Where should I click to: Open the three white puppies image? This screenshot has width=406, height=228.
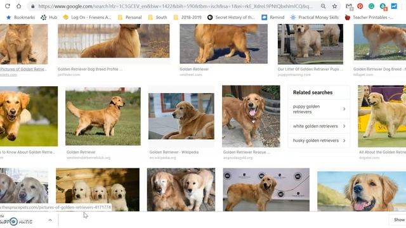point(98,189)
